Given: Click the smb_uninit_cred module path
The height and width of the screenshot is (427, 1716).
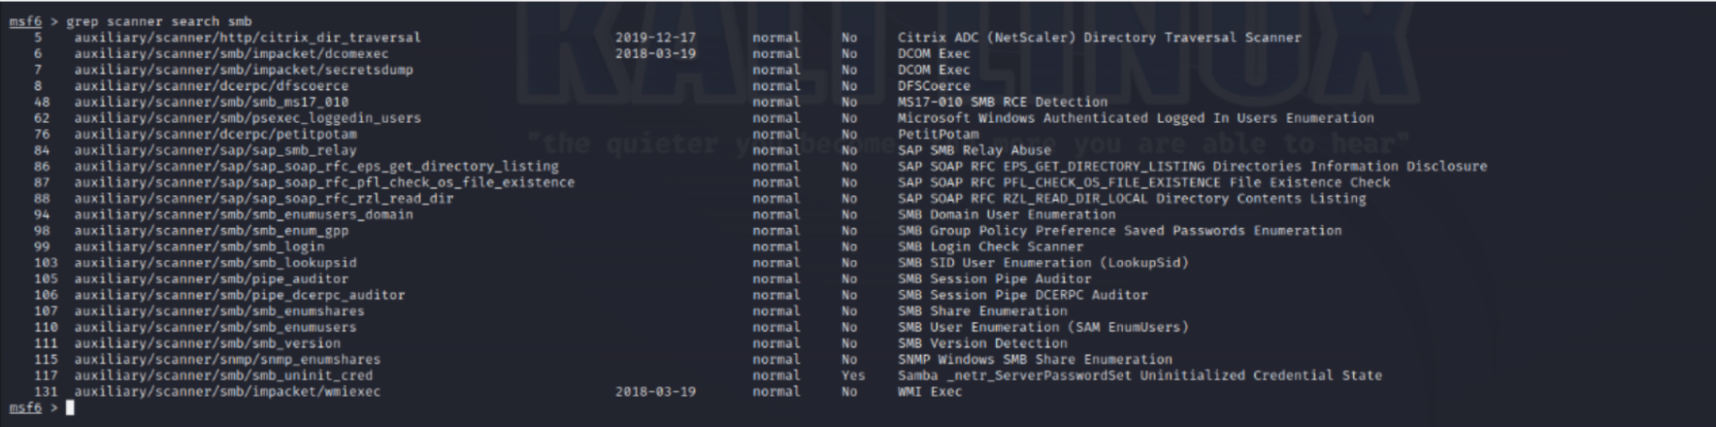Looking at the screenshot, I should [x=224, y=375].
